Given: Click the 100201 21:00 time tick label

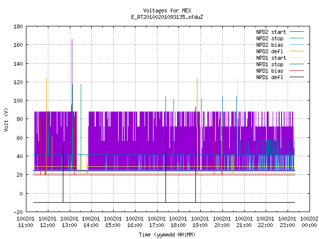Looking at the screenshot, I should (x=244, y=222).
